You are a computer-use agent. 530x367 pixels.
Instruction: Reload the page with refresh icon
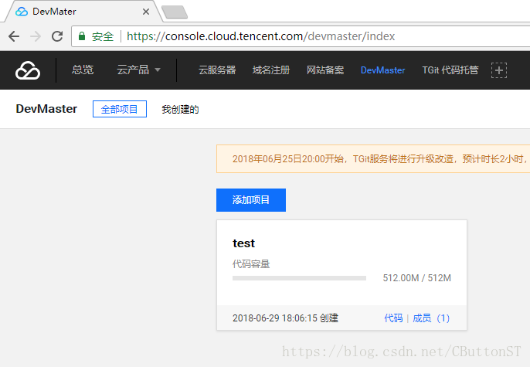57,36
